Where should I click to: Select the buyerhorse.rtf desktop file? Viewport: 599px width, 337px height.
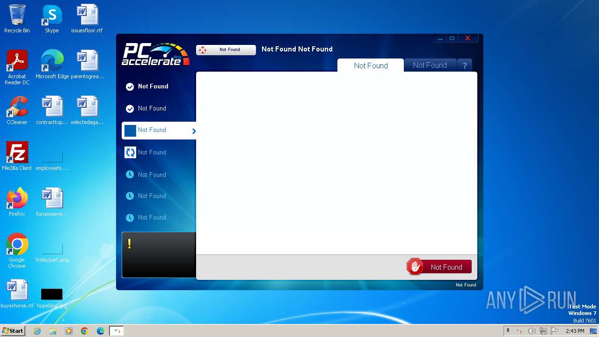tap(17, 294)
